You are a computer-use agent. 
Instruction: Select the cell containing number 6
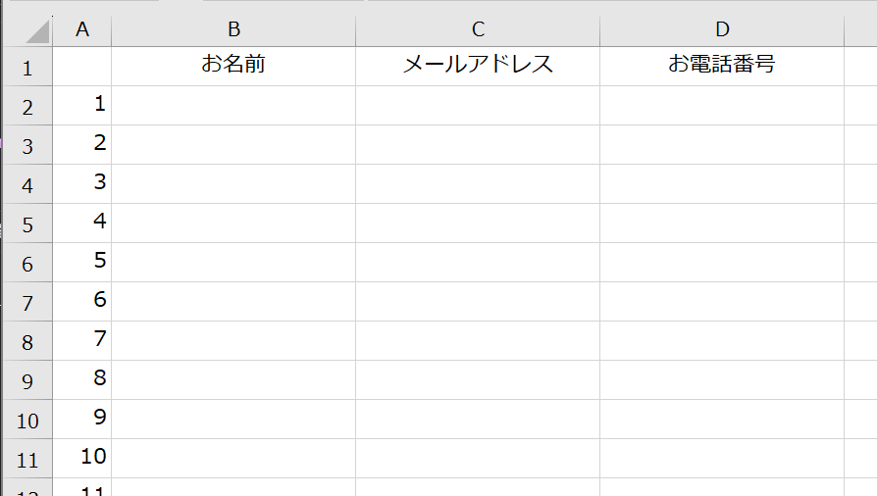pyautogui.click(x=82, y=301)
